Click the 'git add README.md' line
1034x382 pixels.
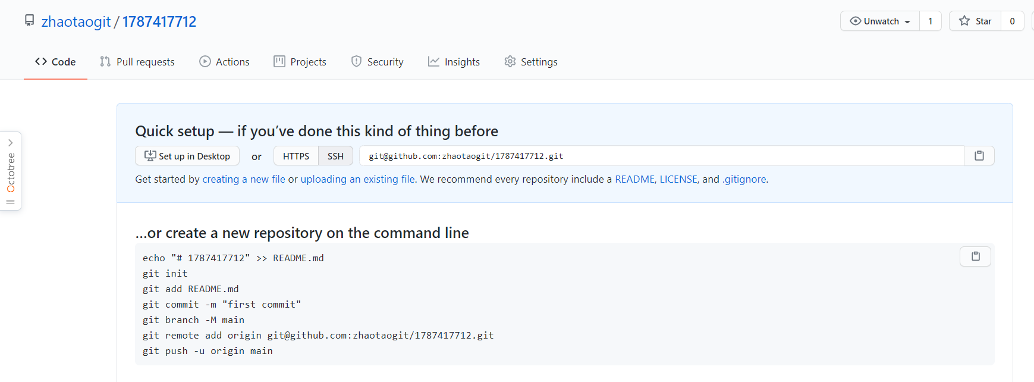[191, 289]
